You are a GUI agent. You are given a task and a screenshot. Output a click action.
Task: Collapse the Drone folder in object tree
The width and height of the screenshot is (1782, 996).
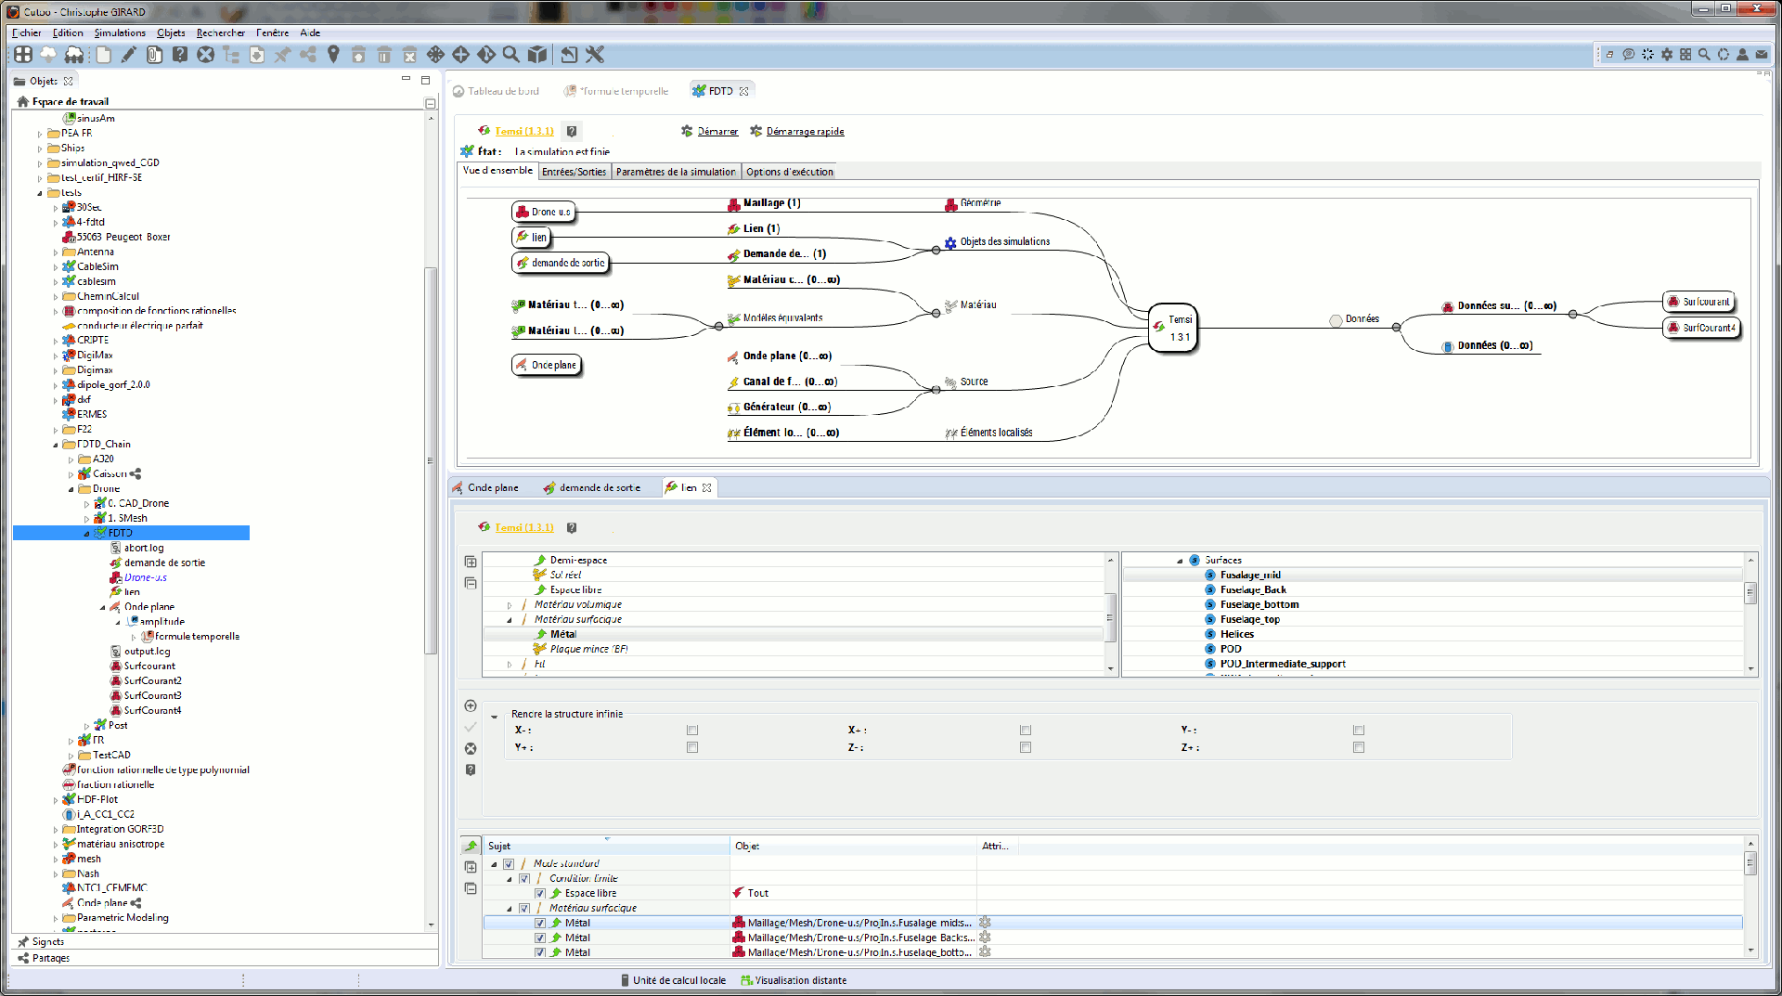71,489
